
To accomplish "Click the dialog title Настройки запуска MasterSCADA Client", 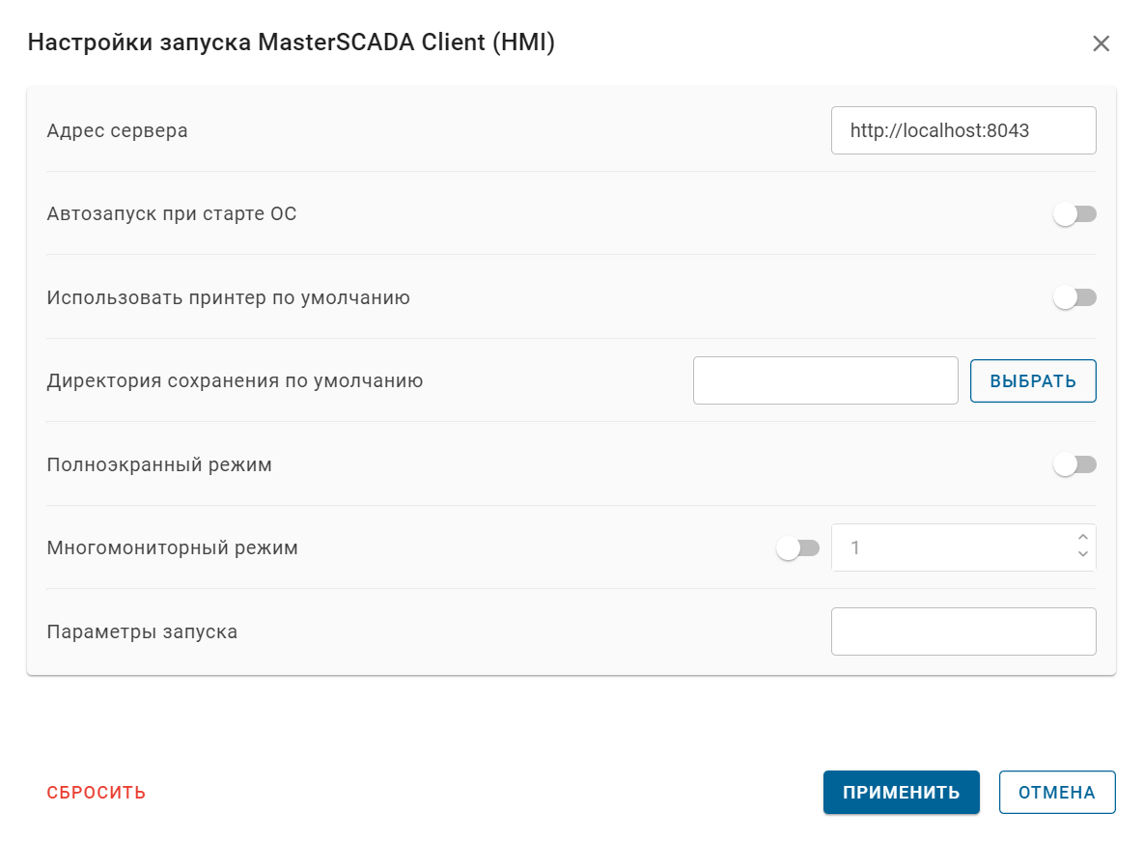I will (x=290, y=42).
